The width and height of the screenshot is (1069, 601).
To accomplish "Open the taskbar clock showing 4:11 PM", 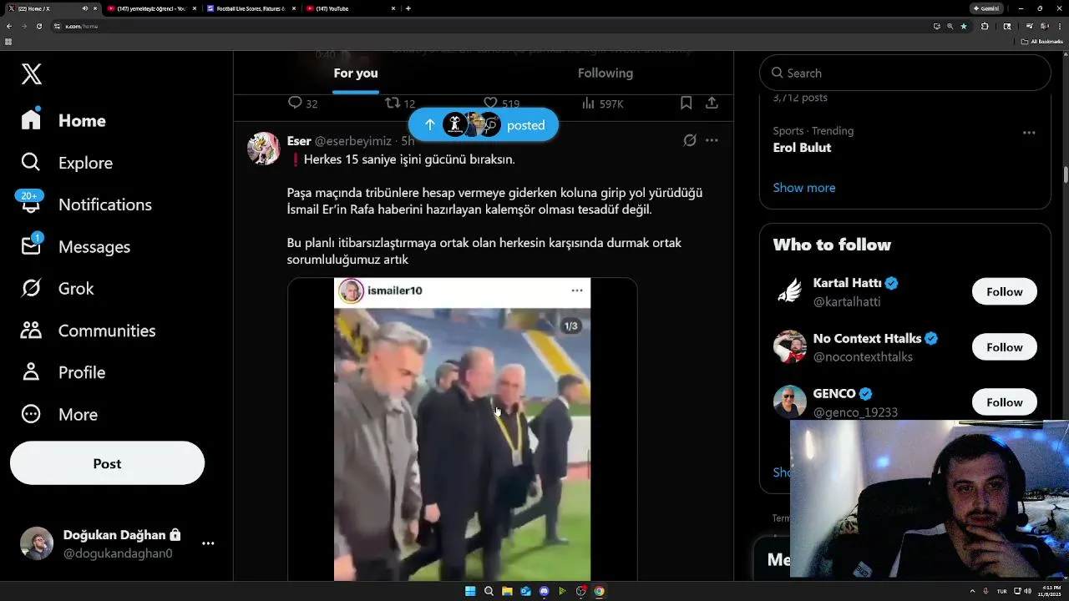I will (x=1051, y=591).
